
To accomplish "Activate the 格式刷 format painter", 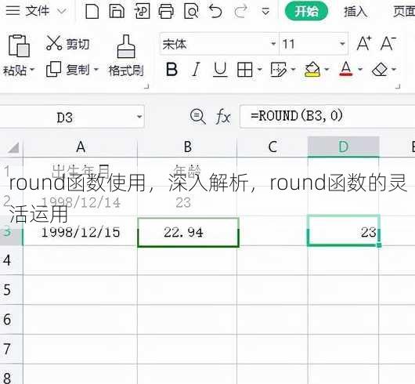I will (x=126, y=56).
